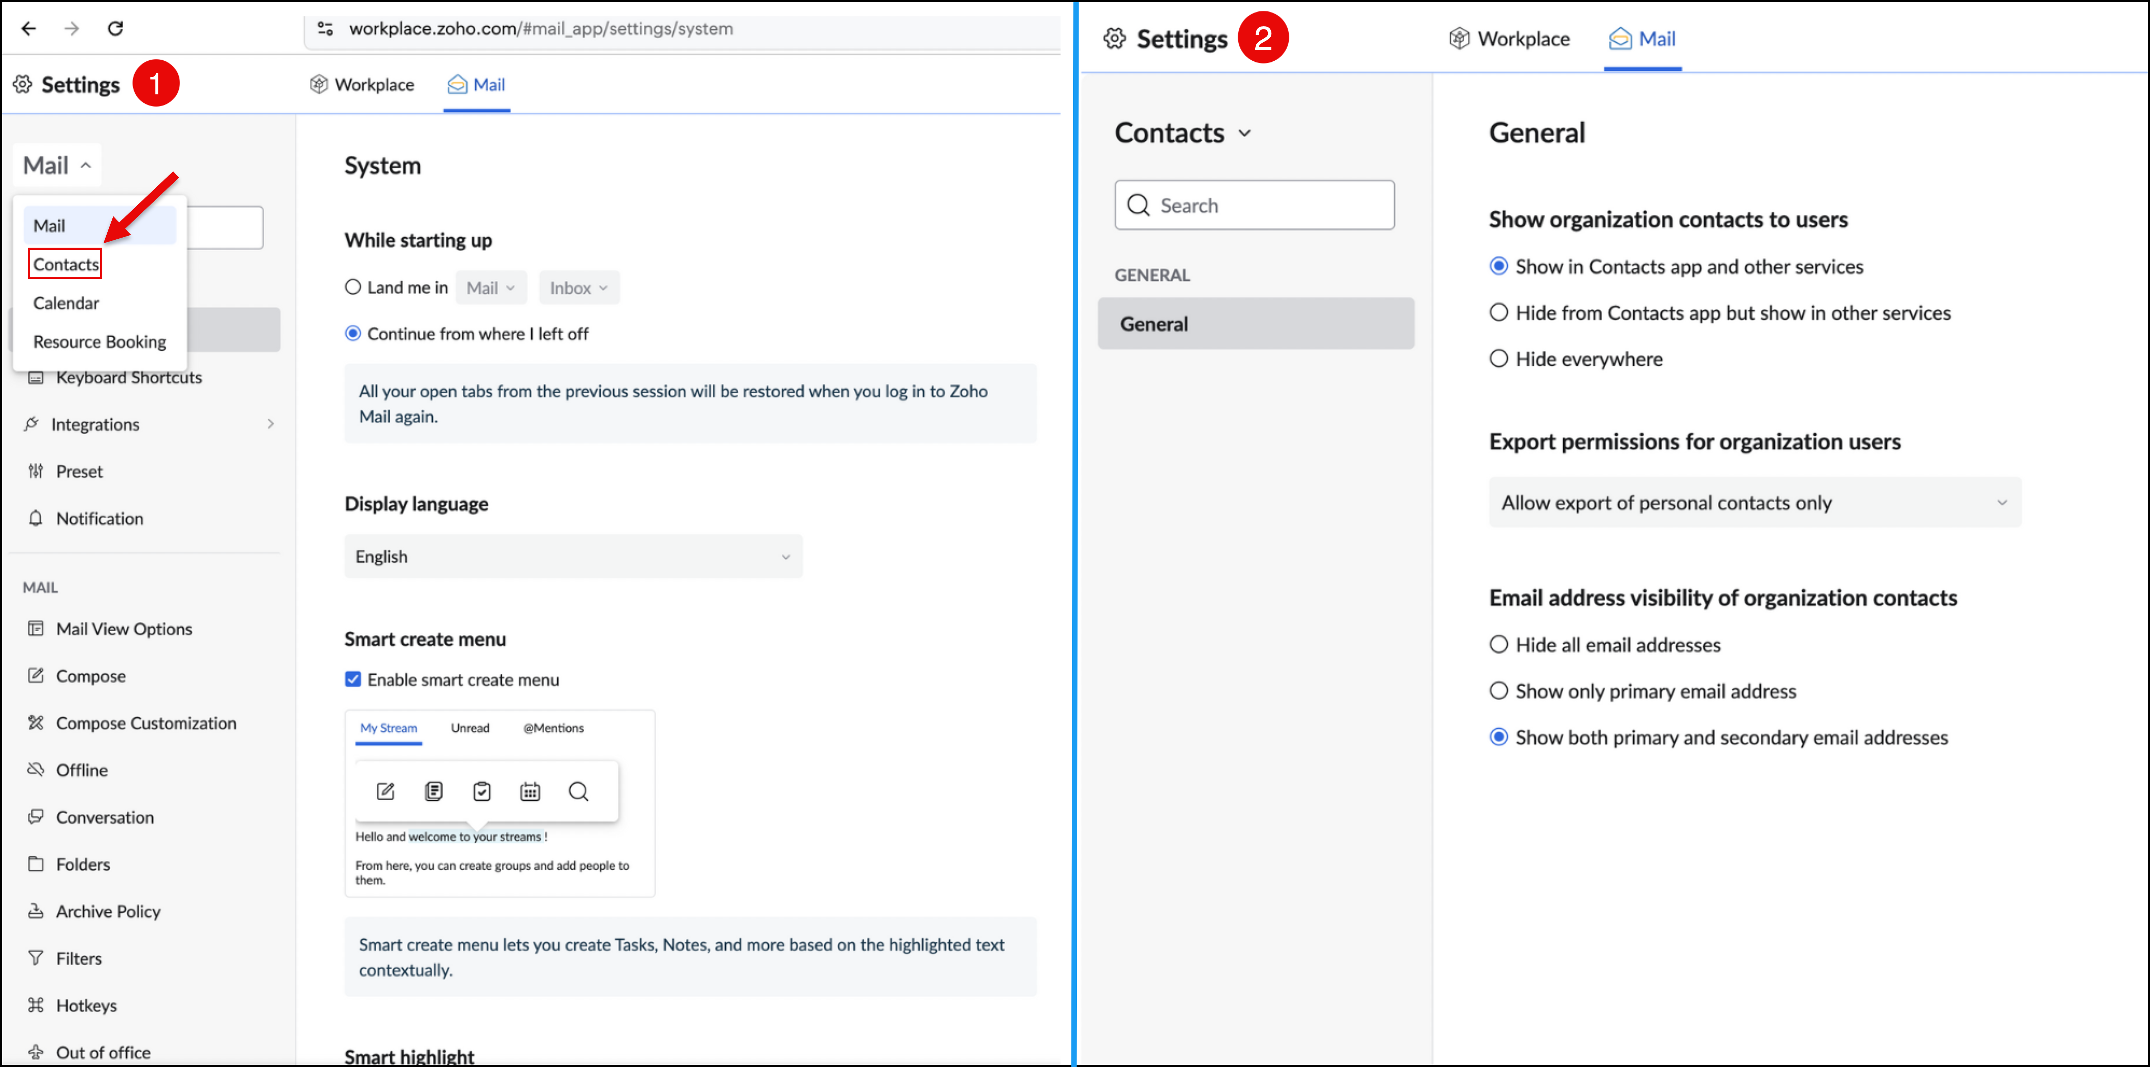Choose Contacts from the Mail dropdown menu
2150x1067 pixels.
tap(66, 264)
